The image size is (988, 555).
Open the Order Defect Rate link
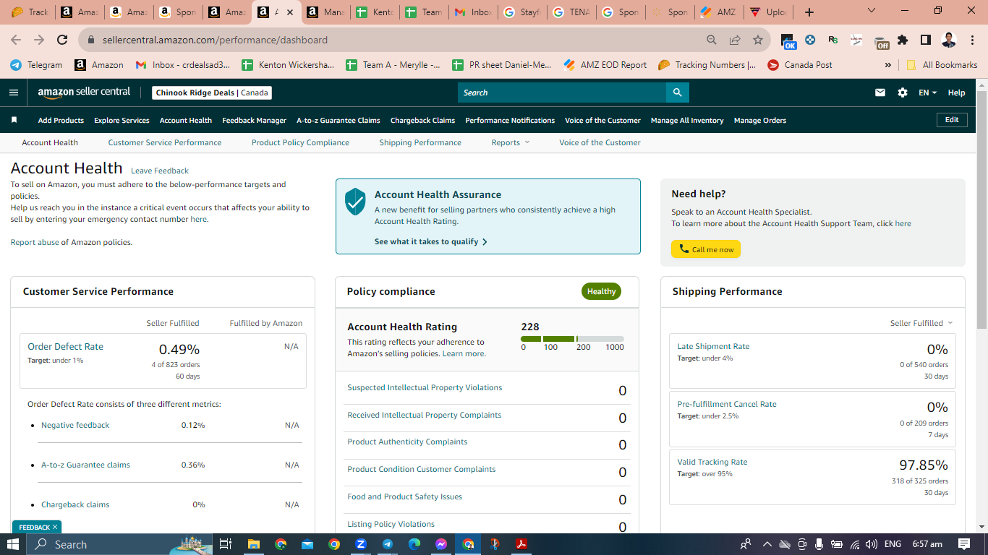tap(65, 346)
